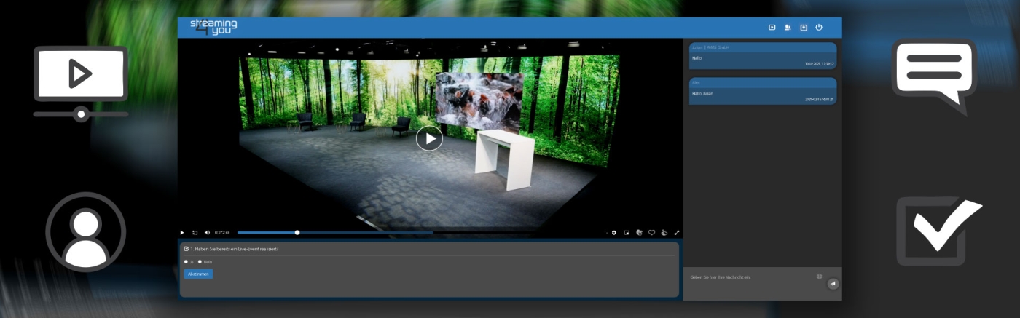The width and height of the screenshot is (1020, 318).
Task: Click the streaming4you logo
Action: pos(213,27)
